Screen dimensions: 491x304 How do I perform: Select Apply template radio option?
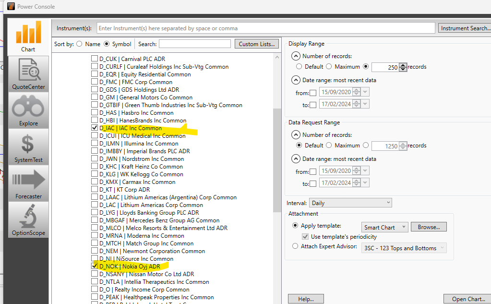pos(295,225)
